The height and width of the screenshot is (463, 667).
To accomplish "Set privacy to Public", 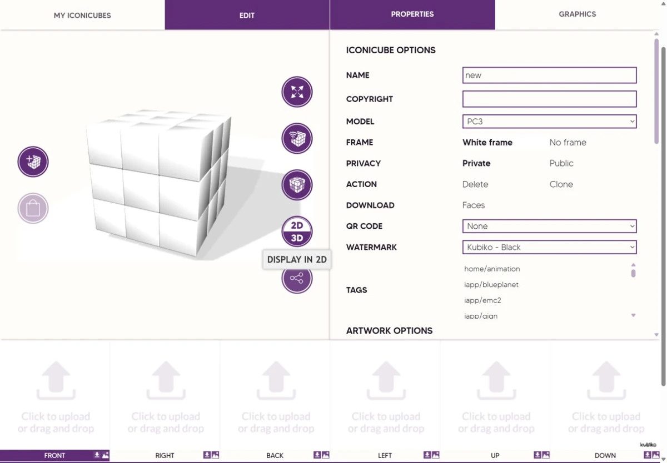I will pyautogui.click(x=561, y=163).
